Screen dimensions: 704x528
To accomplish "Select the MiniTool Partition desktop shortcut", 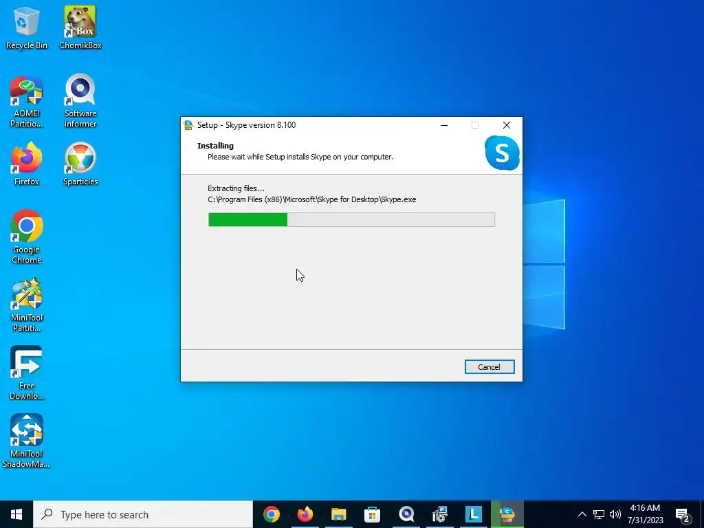I will point(27,305).
